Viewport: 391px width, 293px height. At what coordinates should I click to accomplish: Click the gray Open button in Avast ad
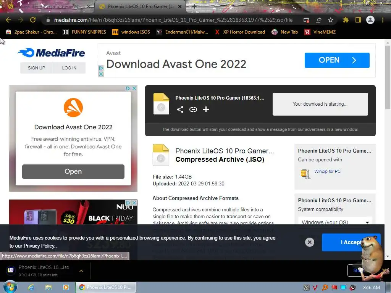pyautogui.click(x=73, y=171)
